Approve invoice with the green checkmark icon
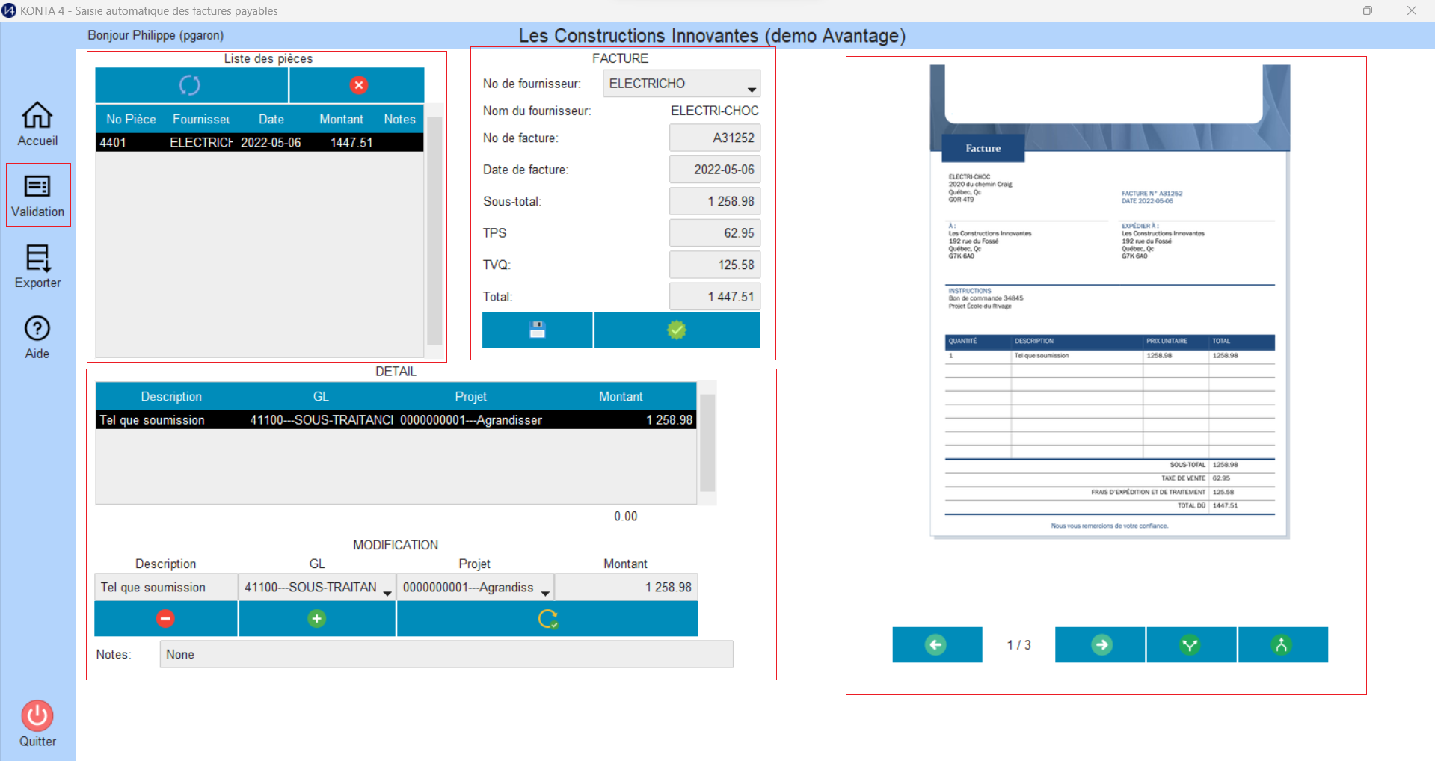 point(676,330)
